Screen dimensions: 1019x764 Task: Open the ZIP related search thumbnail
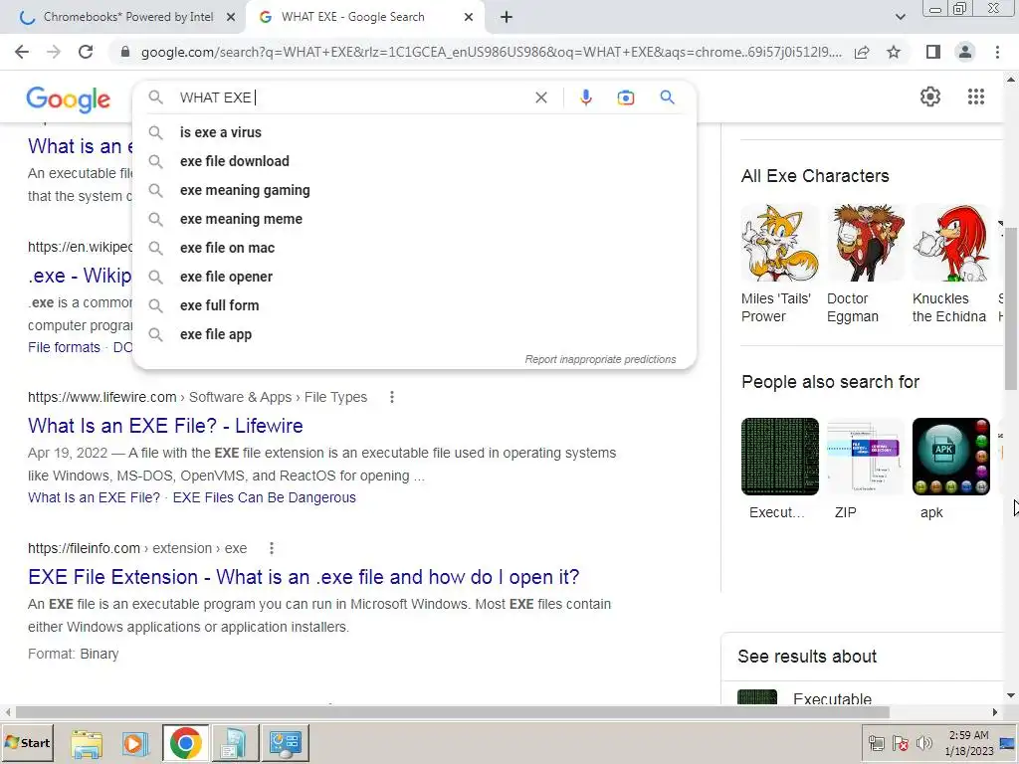click(866, 457)
